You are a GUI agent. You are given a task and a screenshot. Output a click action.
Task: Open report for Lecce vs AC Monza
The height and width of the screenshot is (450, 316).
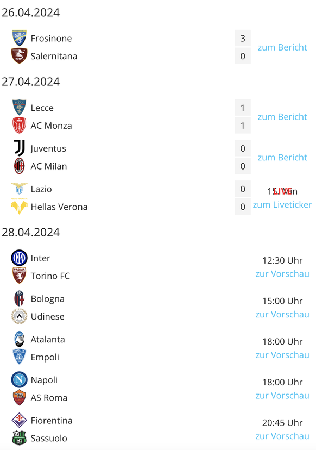click(x=282, y=117)
